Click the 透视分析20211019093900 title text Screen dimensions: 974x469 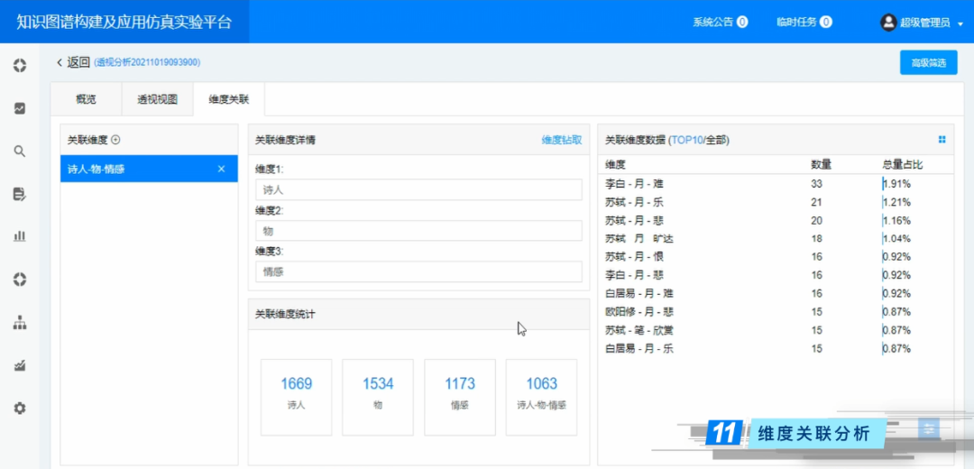147,63
